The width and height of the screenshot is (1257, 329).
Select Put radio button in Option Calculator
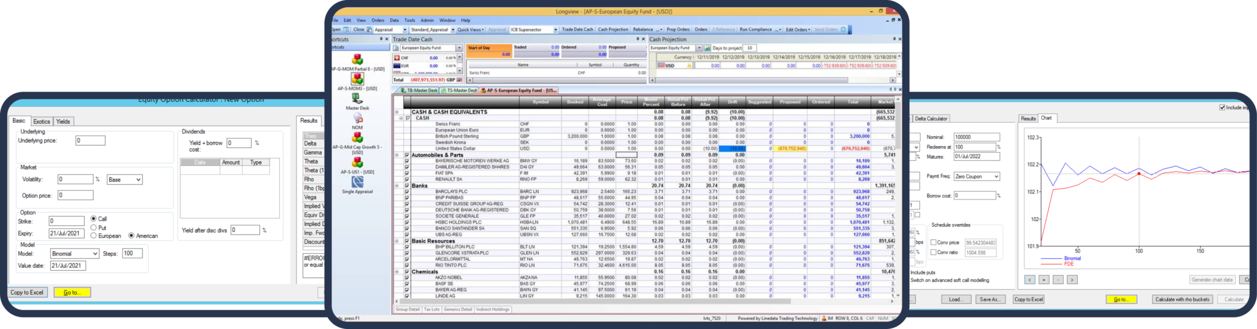[x=93, y=227]
